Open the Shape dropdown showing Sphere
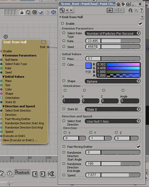The image size is (149, 187). click(113, 81)
